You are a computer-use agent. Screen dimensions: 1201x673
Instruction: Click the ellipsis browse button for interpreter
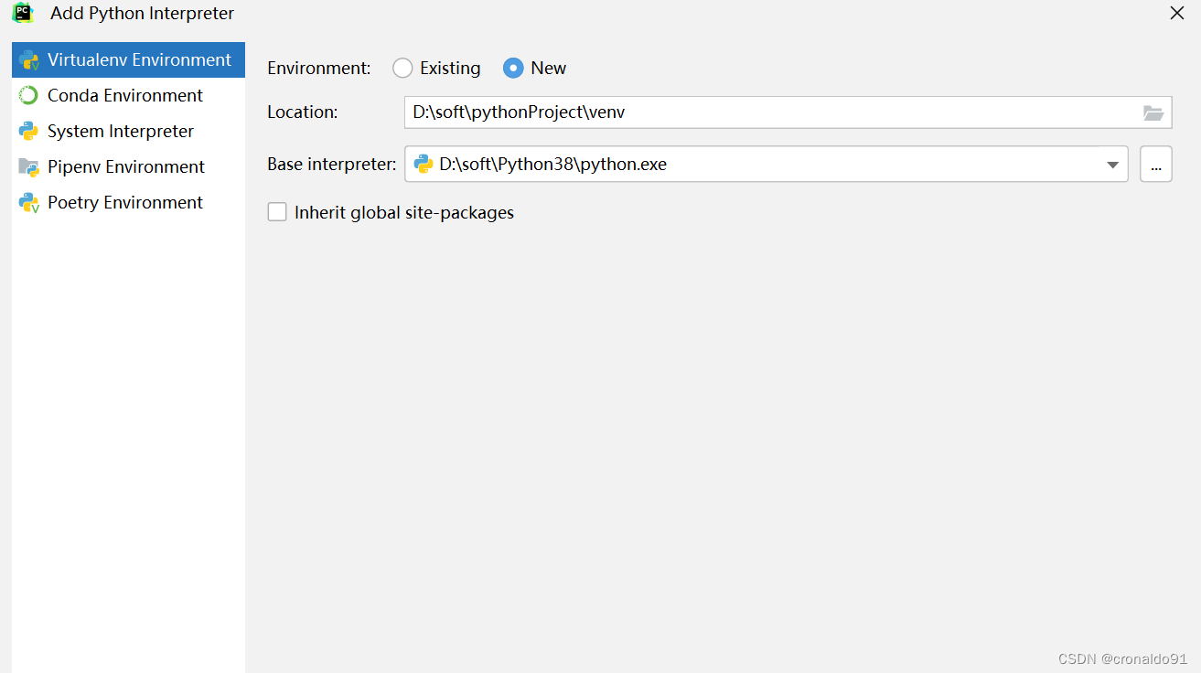[x=1156, y=165]
